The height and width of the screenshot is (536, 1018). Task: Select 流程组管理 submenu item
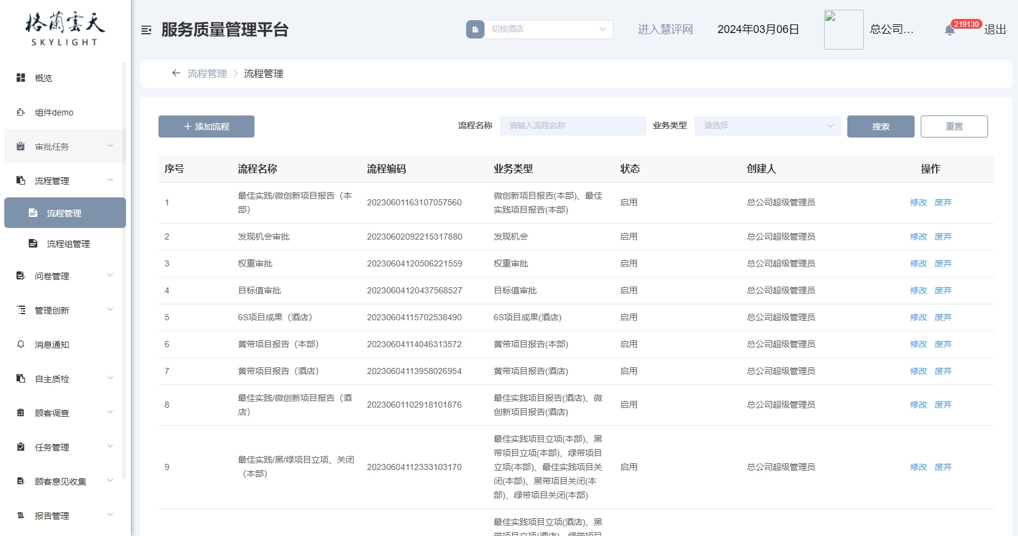tap(65, 244)
